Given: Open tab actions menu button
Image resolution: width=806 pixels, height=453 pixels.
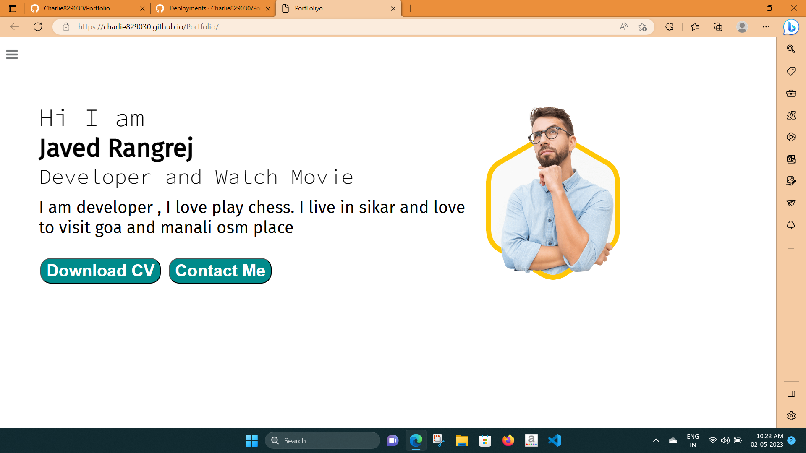Looking at the screenshot, I should coord(13,8).
